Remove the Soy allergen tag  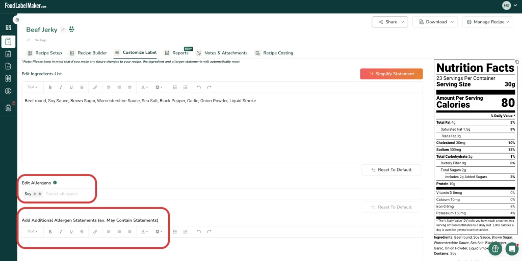coord(40,194)
